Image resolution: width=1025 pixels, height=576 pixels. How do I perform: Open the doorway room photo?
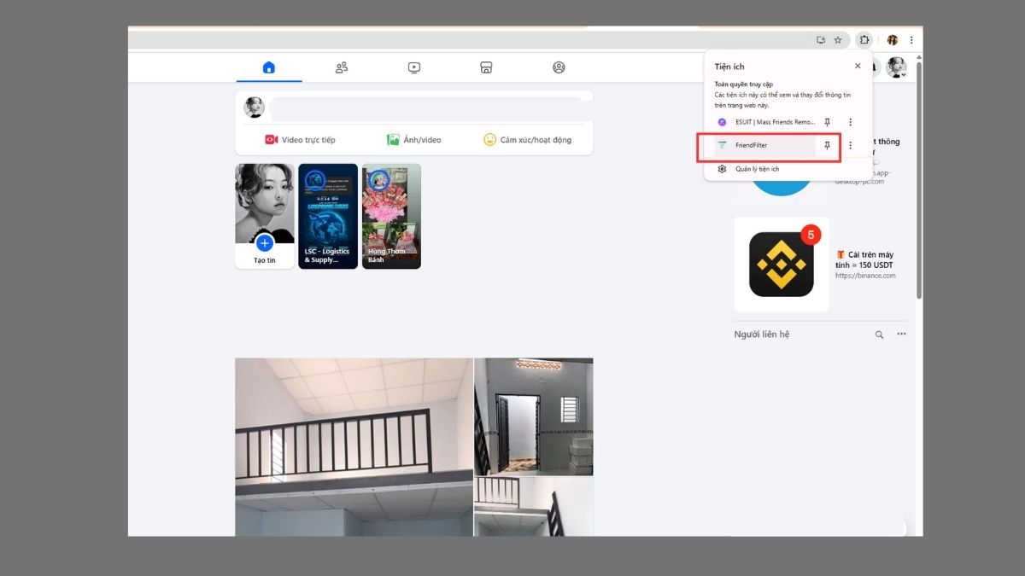534,416
